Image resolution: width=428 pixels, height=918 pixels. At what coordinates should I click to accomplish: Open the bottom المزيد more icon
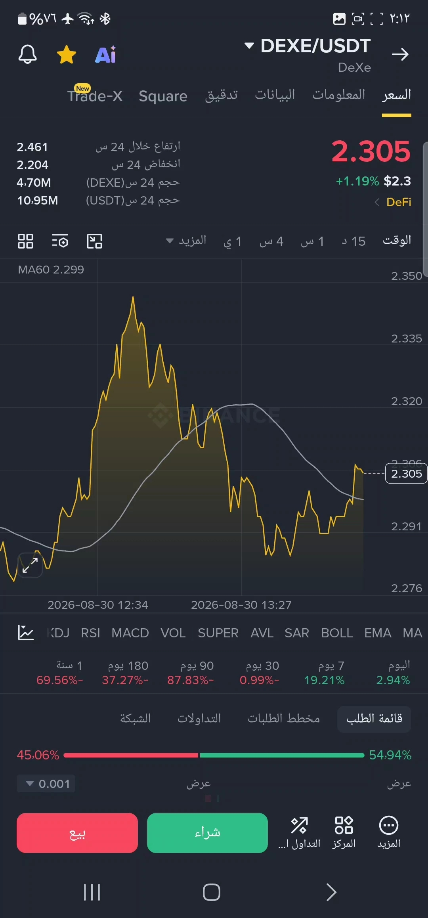[x=389, y=832]
